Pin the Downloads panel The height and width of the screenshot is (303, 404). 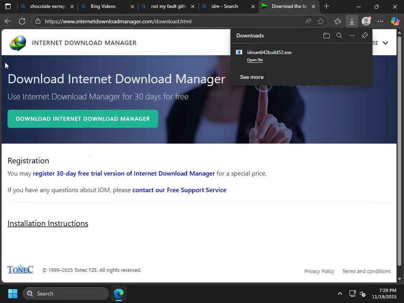tap(365, 36)
